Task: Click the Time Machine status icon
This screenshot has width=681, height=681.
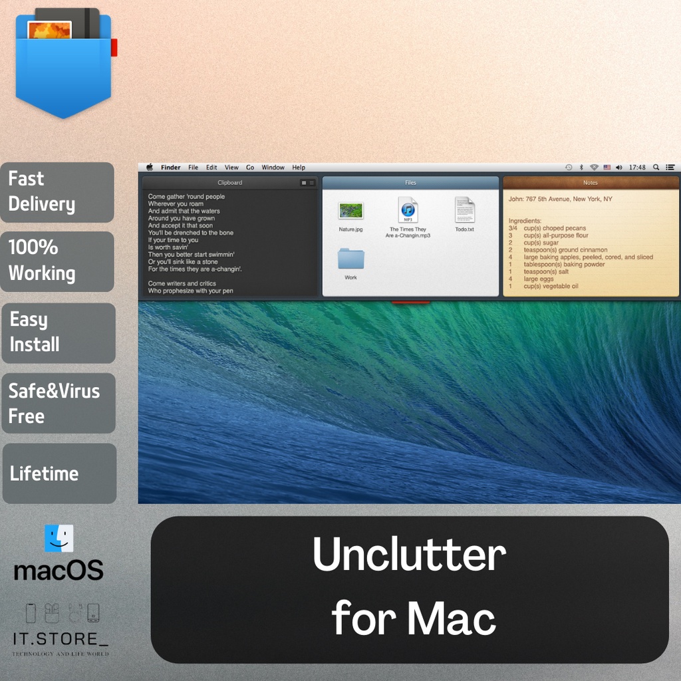Action: pos(569,168)
